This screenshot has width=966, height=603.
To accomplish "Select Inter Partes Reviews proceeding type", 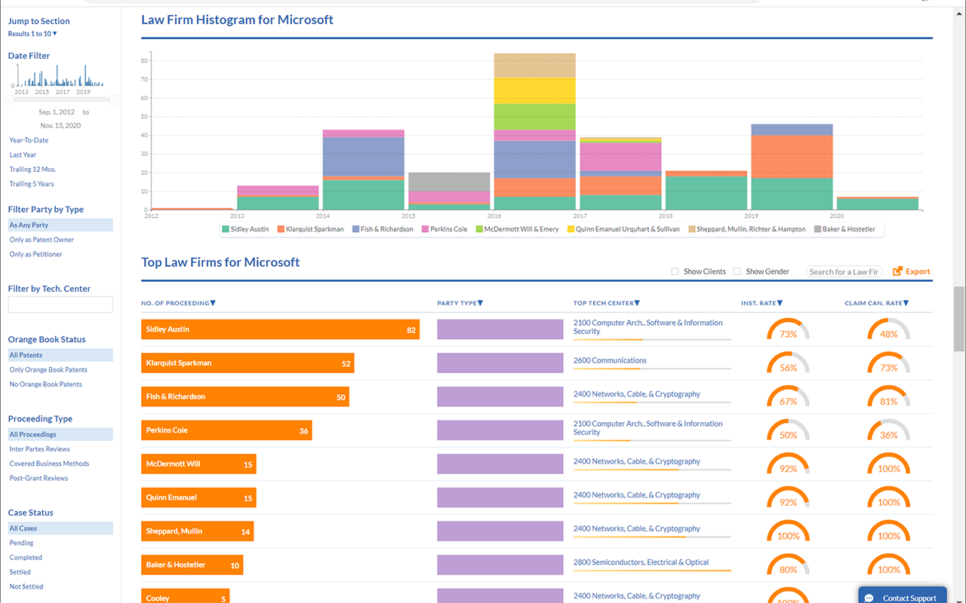I will [x=38, y=449].
